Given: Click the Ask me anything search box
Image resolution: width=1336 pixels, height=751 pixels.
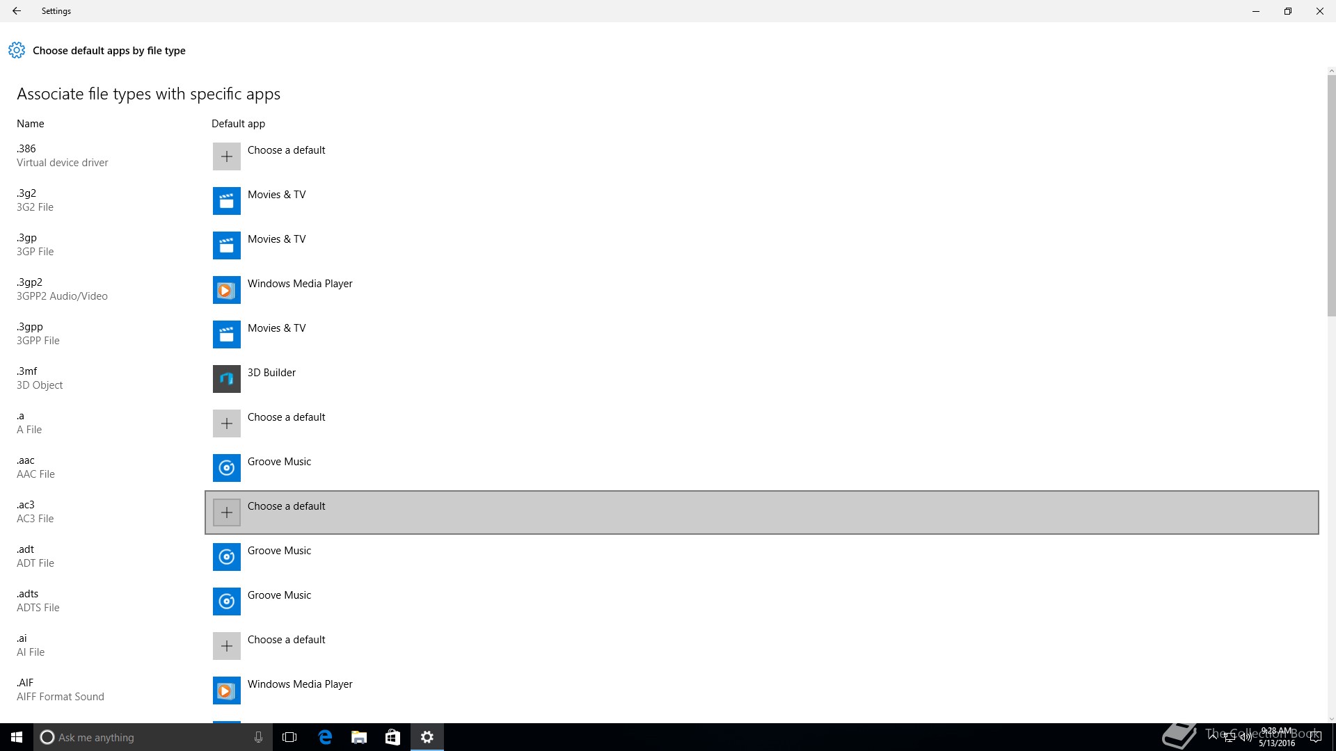Looking at the screenshot, I should (x=153, y=737).
